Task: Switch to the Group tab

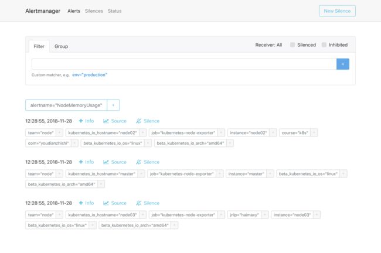Action: [x=61, y=46]
